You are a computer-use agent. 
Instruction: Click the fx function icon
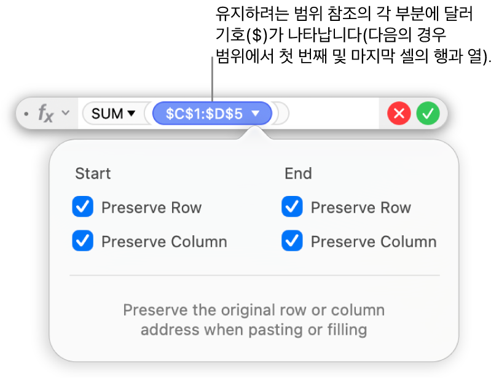[x=45, y=114]
